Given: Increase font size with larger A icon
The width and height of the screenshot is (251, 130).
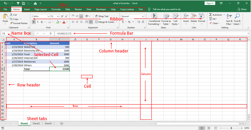Looking at the screenshot, I should [x=62, y=16].
